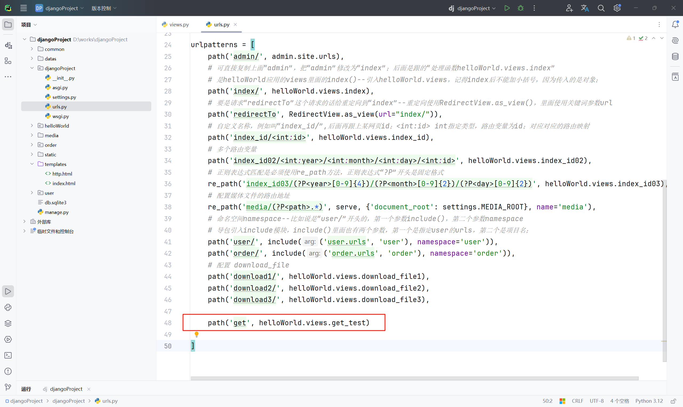Expand the helloWorld folder
Screen dimensions: 683x407
pyautogui.click(x=32, y=126)
